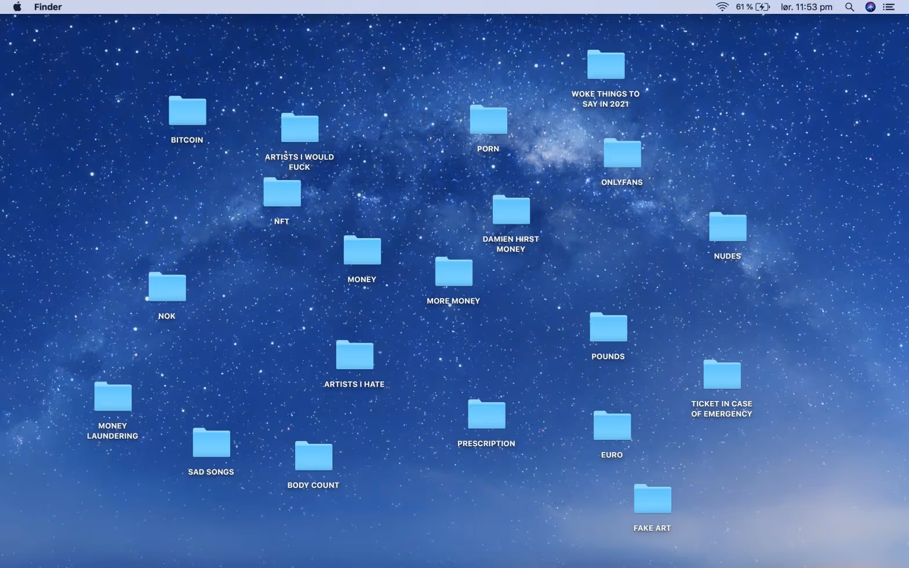
Task: Click the EURO folder
Action: click(612, 427)
